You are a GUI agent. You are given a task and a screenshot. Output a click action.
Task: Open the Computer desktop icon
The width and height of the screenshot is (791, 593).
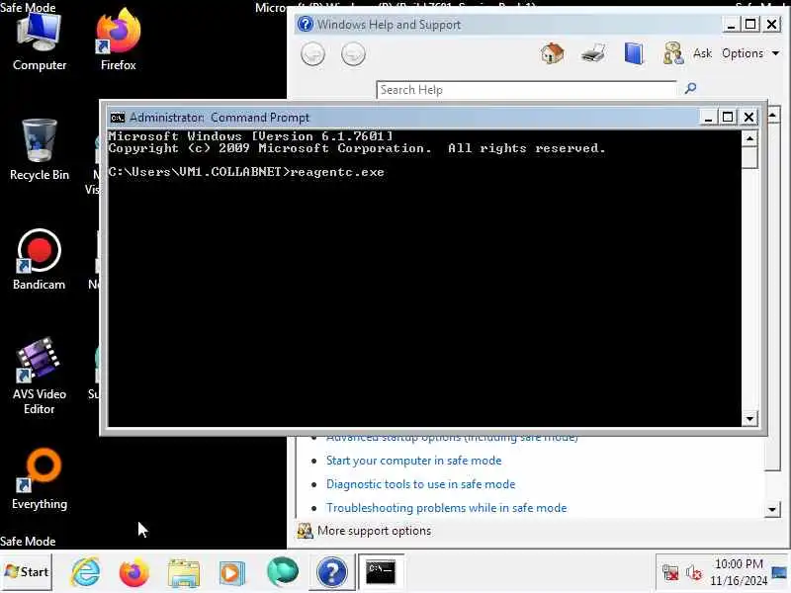pos(40,42)
